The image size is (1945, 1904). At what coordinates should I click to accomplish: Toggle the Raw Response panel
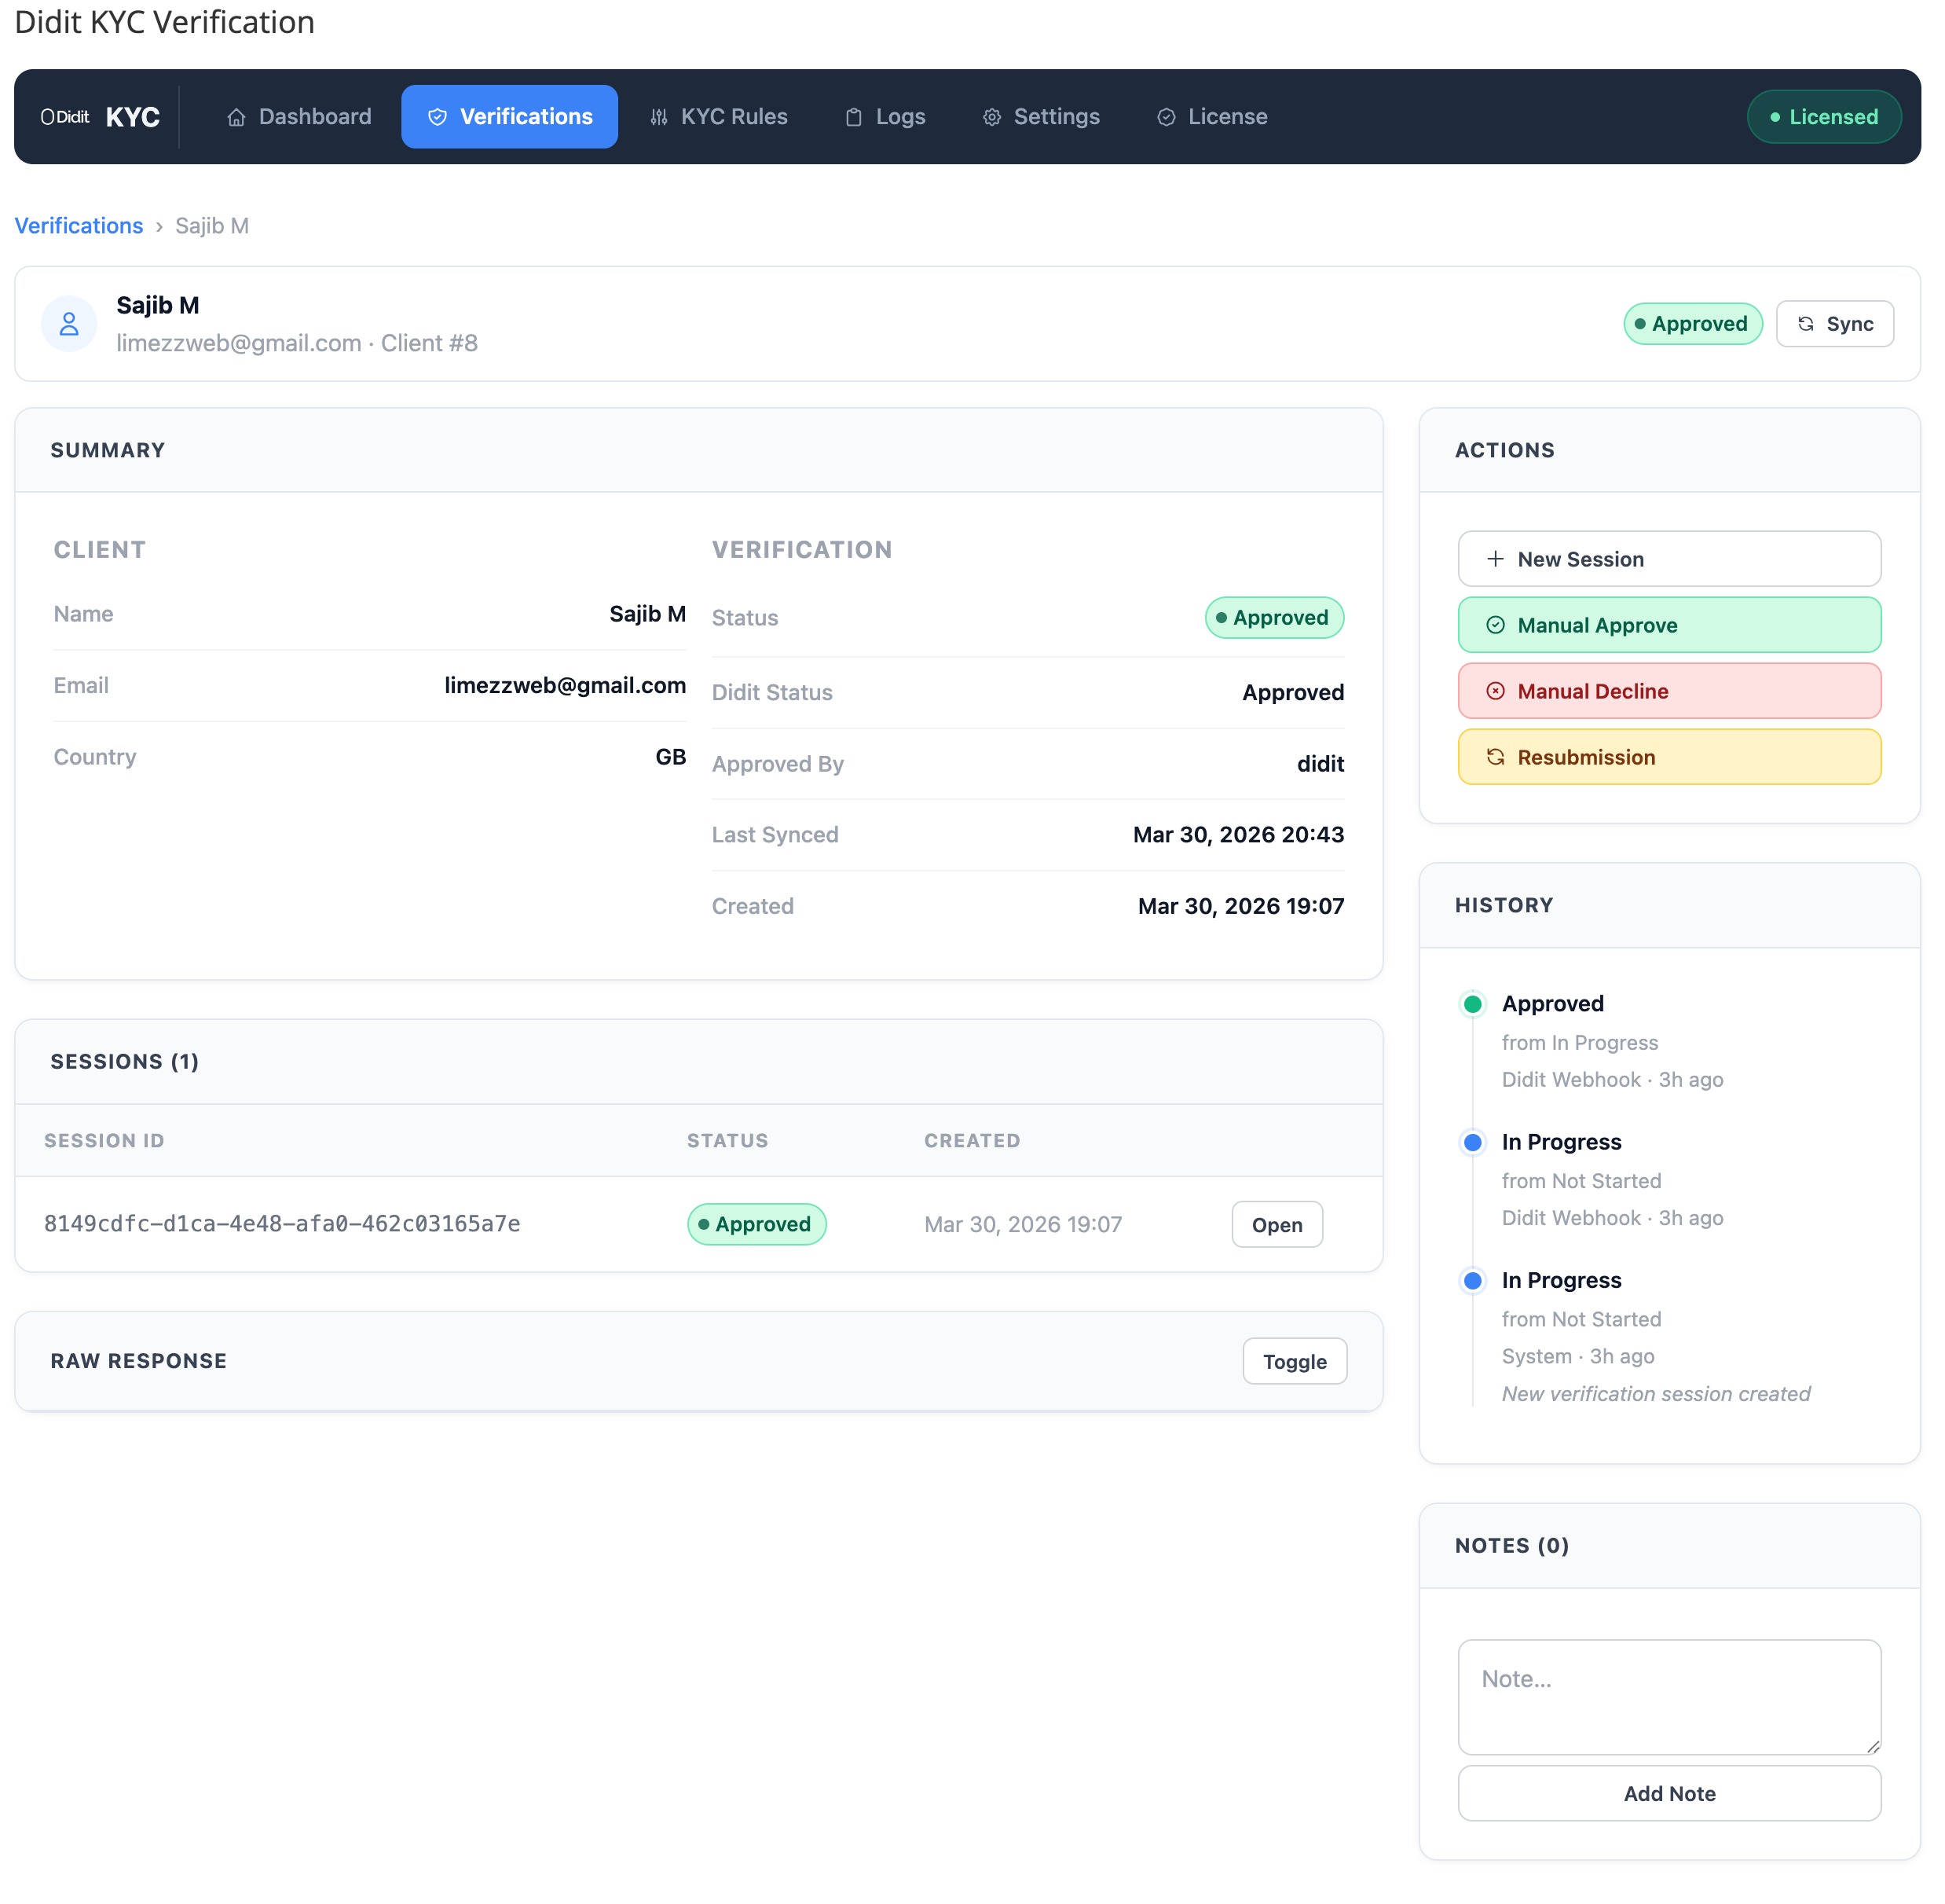coord(1295,1361)
